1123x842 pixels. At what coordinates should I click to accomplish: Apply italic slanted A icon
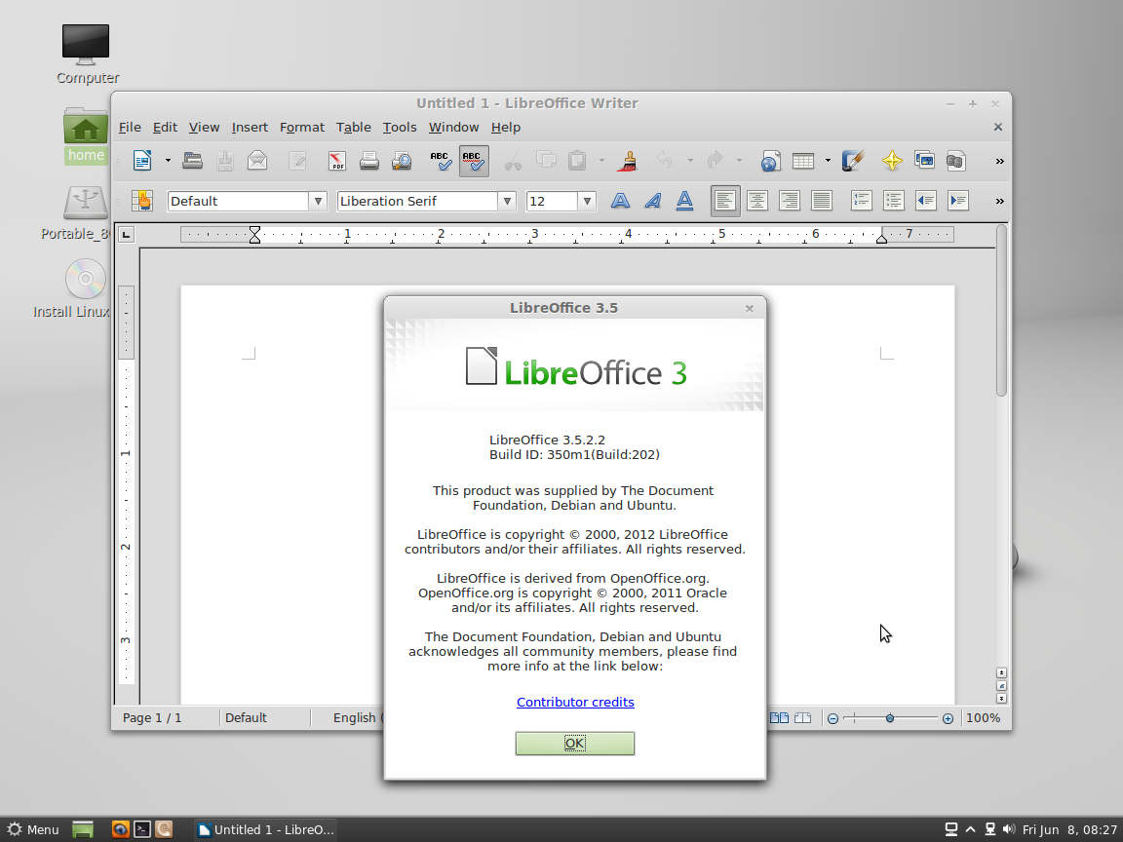tap(652, 201)
